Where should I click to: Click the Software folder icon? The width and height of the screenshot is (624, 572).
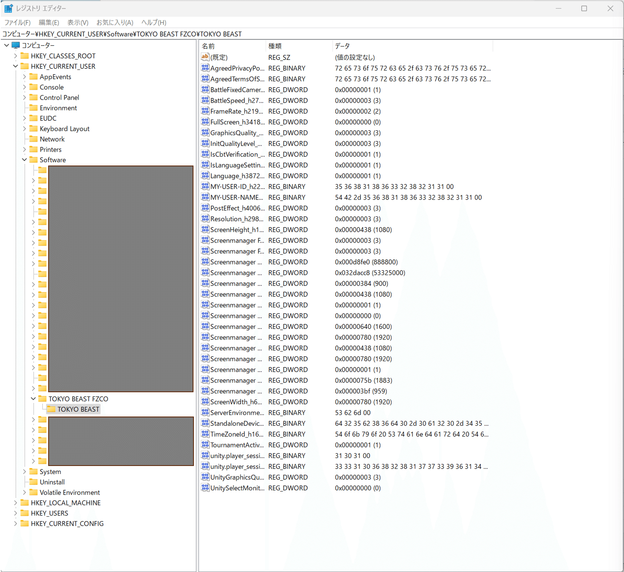pos(34,160)
